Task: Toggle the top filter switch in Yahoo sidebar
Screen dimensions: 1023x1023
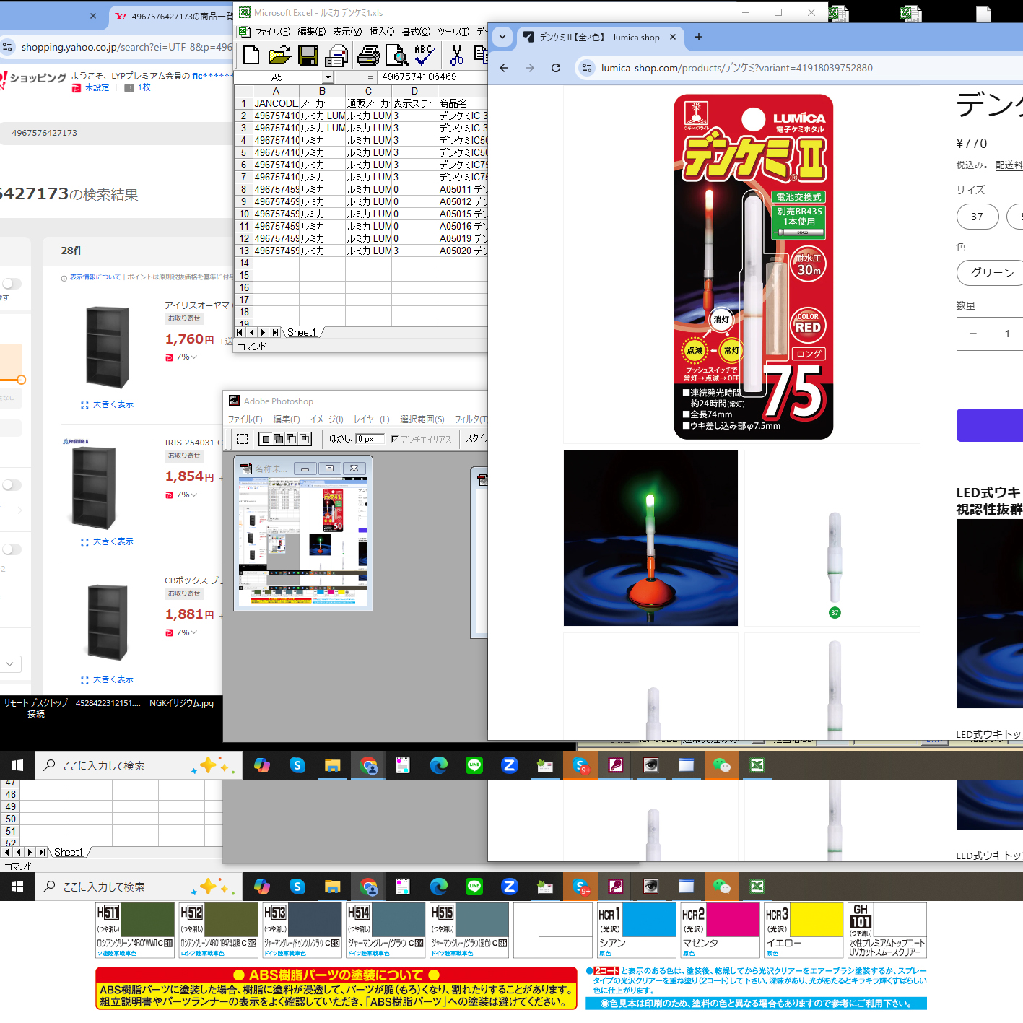Action: point(12,284)
